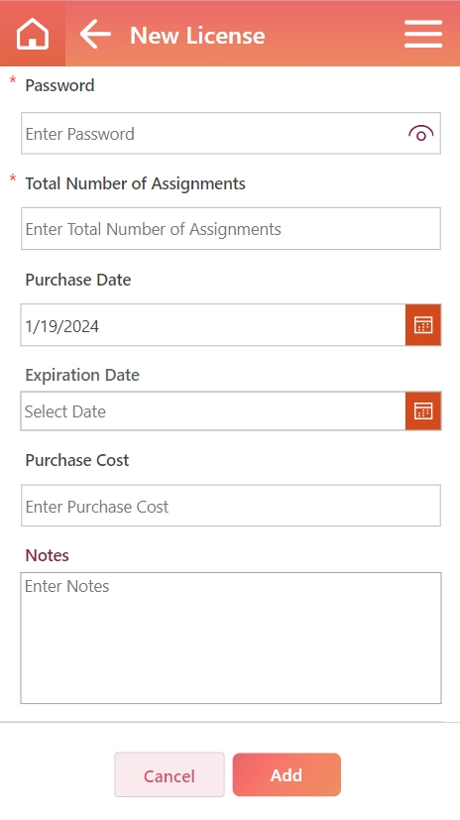Add the new license
460x820 pixels.
tap(287, 774)
